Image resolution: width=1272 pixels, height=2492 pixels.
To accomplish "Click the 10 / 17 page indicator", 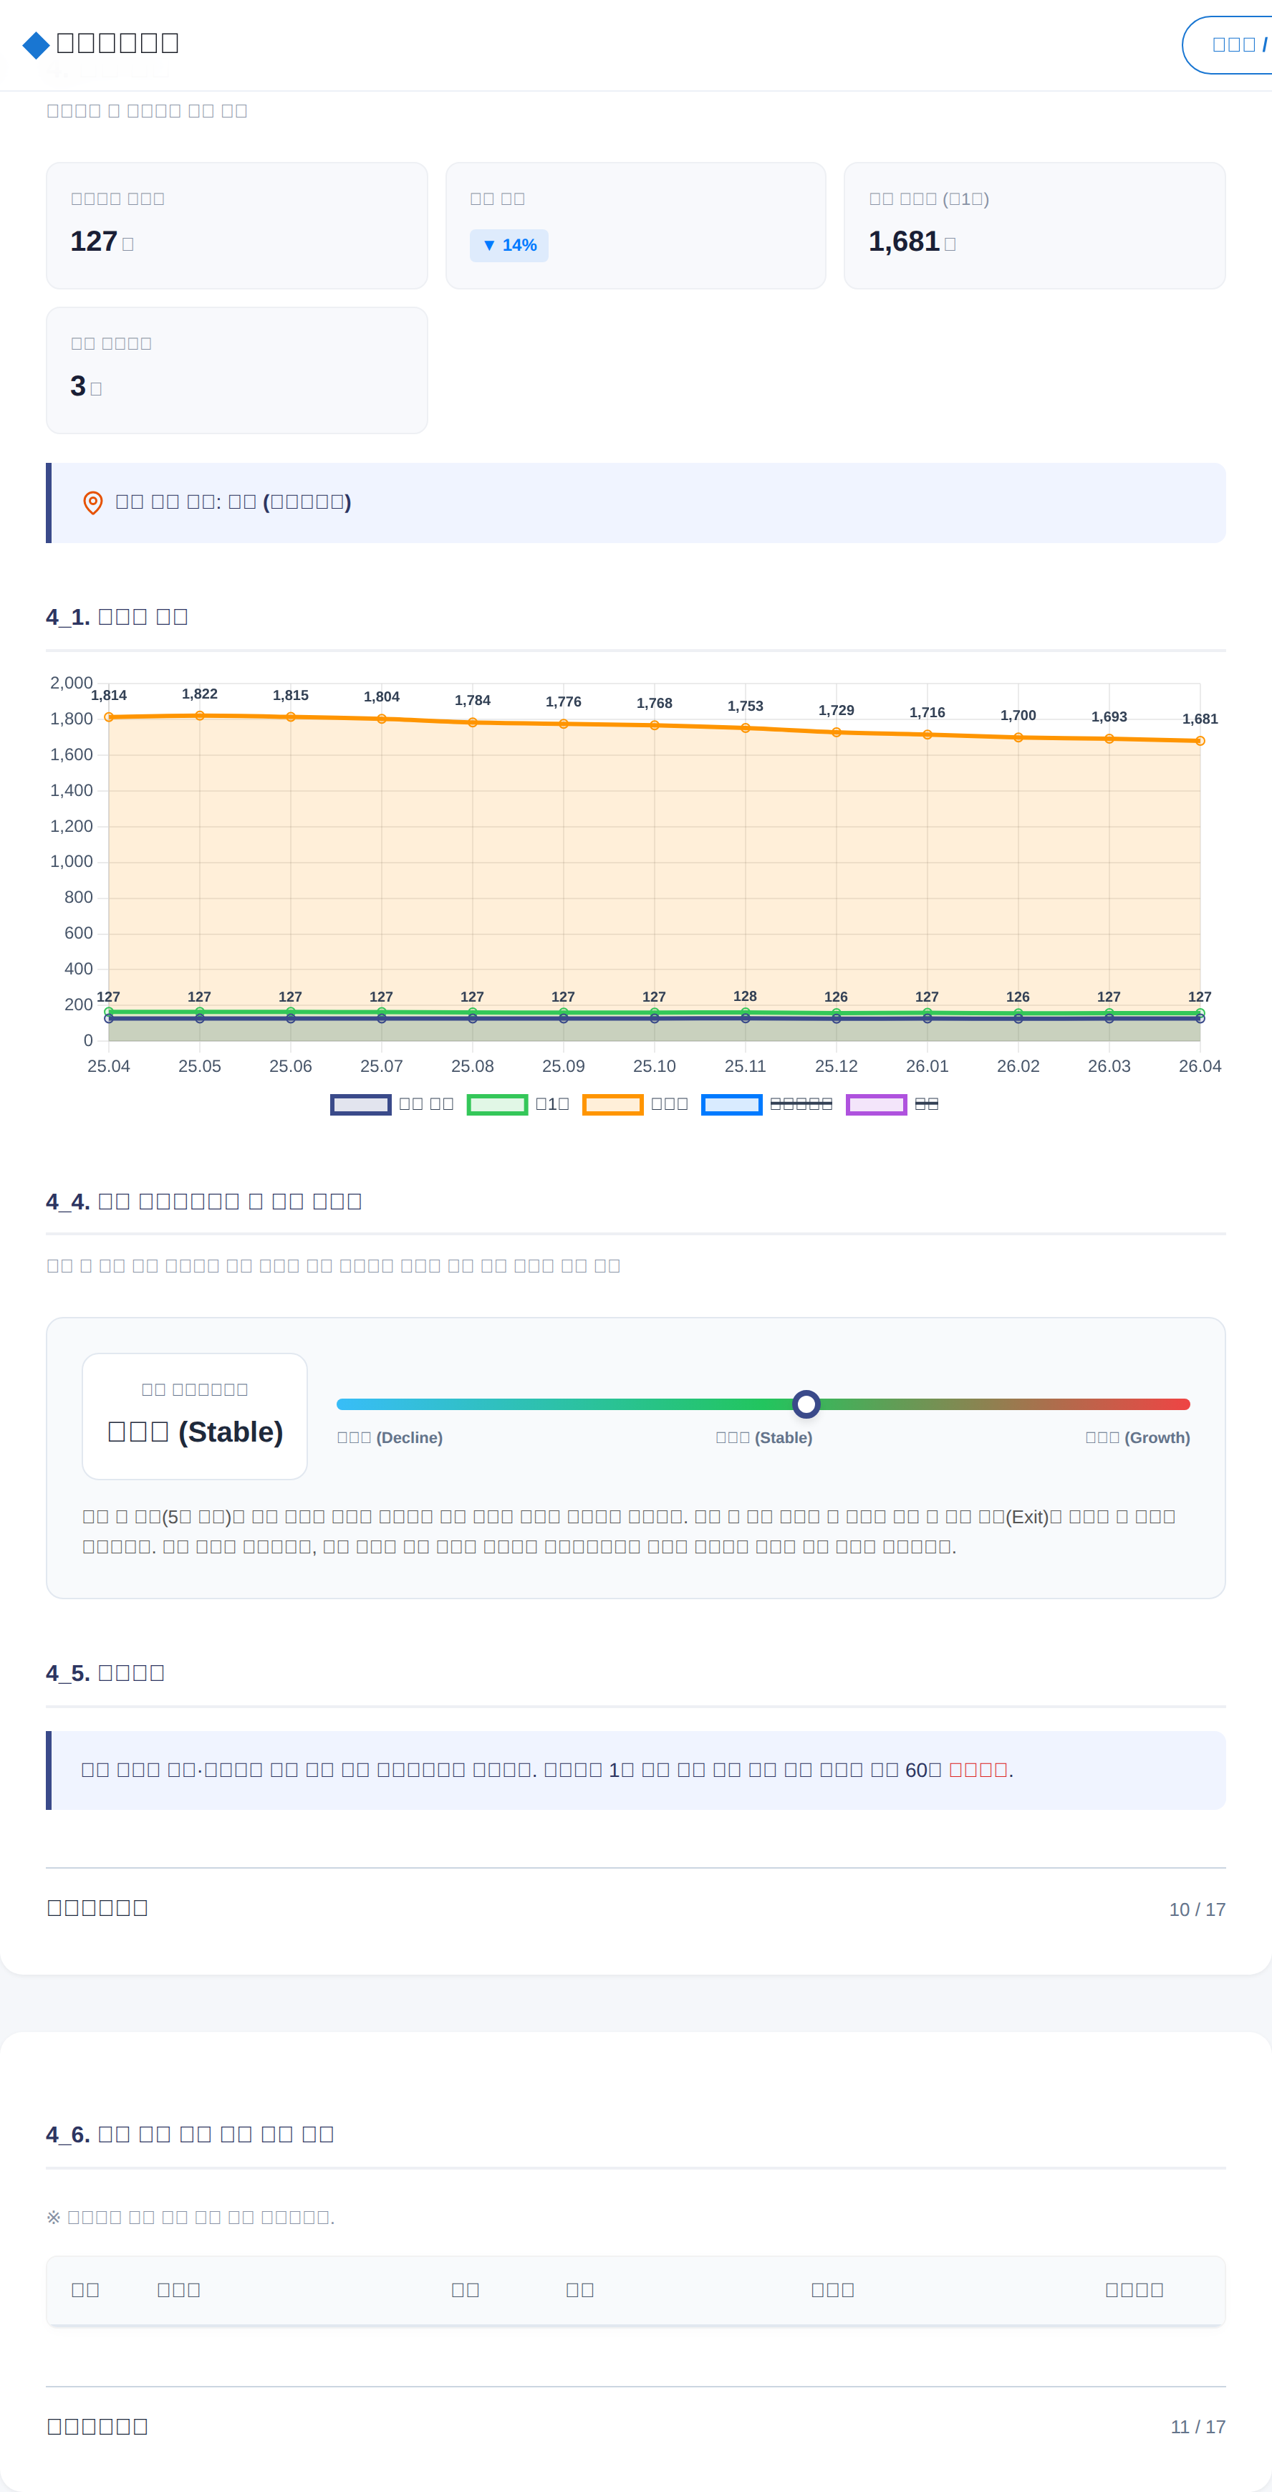I will (1197, 1909).
